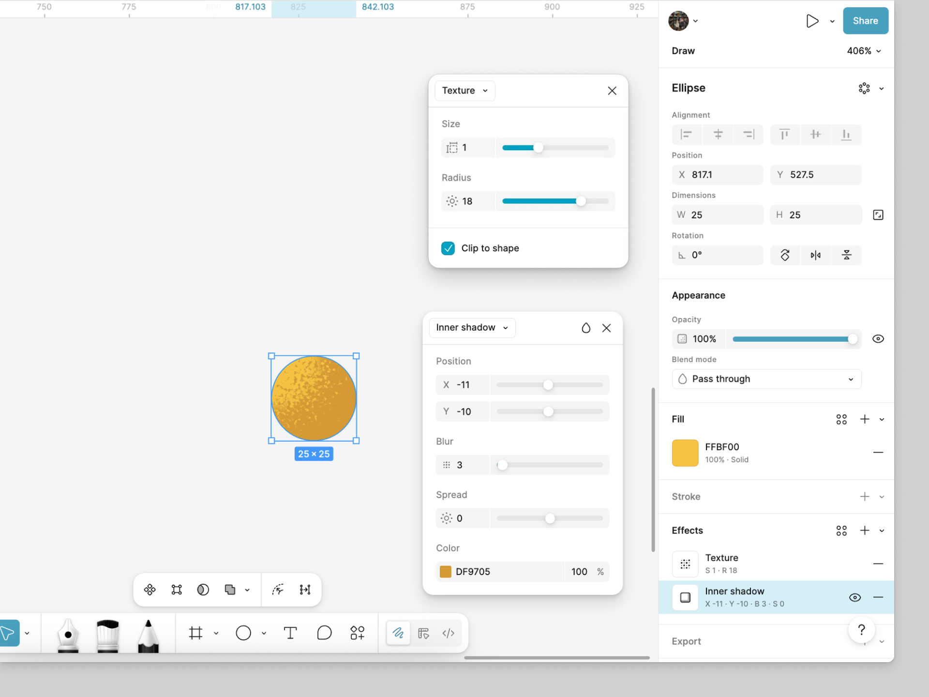Click the flip horizontal icon
Image resolution: width=929 pixels, height=697 pixels.
coord(815,255)
